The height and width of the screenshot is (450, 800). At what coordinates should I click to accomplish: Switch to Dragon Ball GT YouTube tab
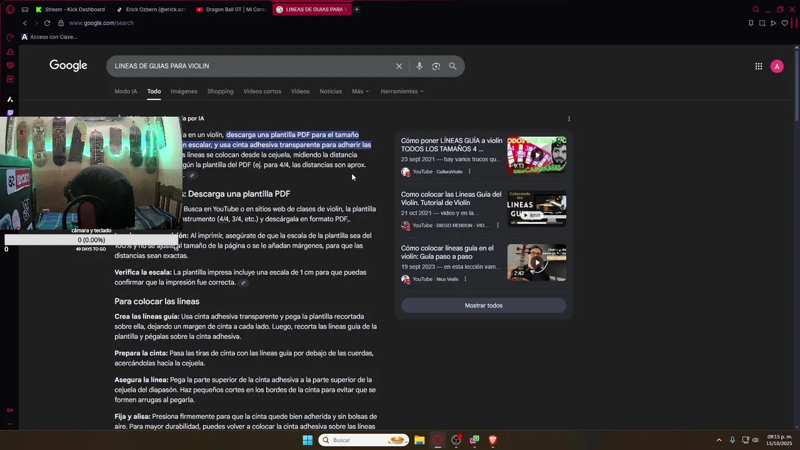point(231,9)
